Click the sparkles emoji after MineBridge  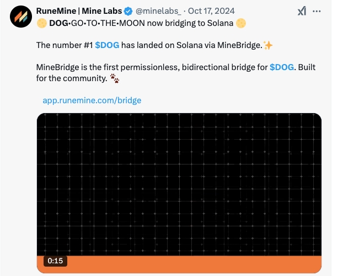tap(269, 45)
